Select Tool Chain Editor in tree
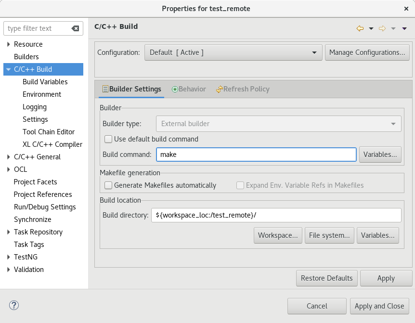The width and height of the screenshot is (415, 323). 49,132
